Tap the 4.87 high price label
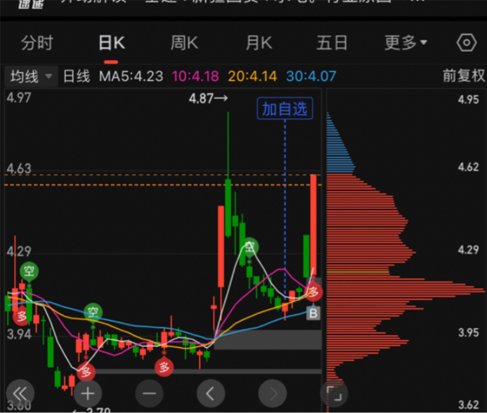Image resolution: width=487 pixels, height=413 pixels. pos(208,99)
